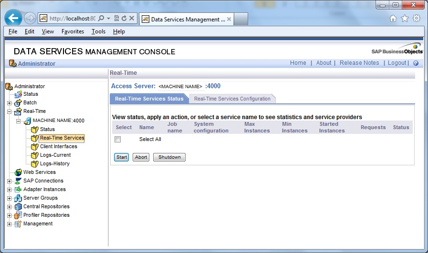Click the help question mark icon
428x253 pixels.
416,63
